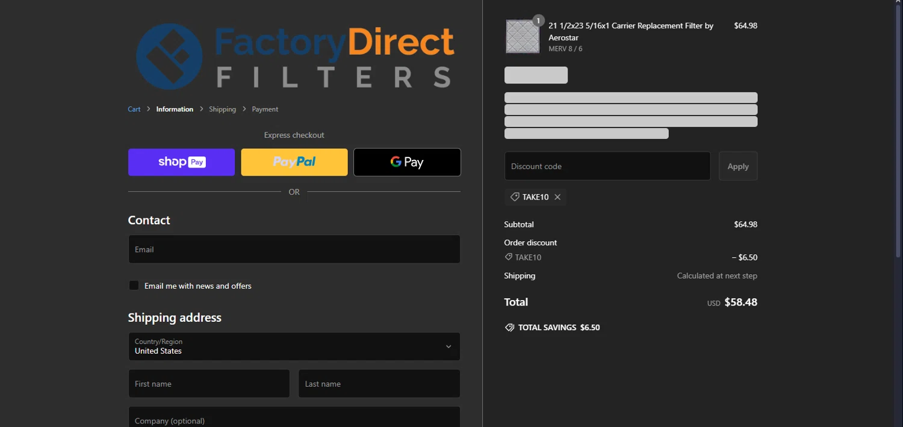Select the Information breadcrumb step
The width and height of the screenshot is (903, 427).
[175, 109]
